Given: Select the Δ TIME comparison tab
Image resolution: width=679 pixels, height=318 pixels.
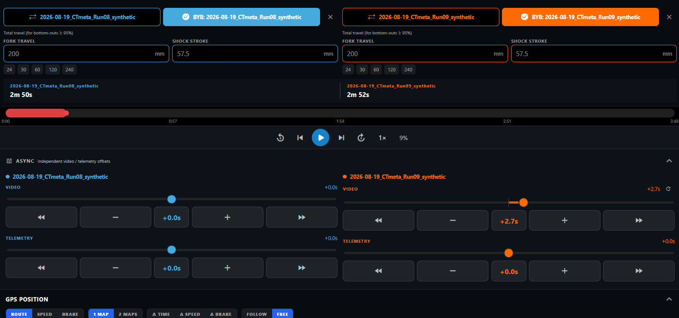Looking at the screenshot, I should point(161,314).
